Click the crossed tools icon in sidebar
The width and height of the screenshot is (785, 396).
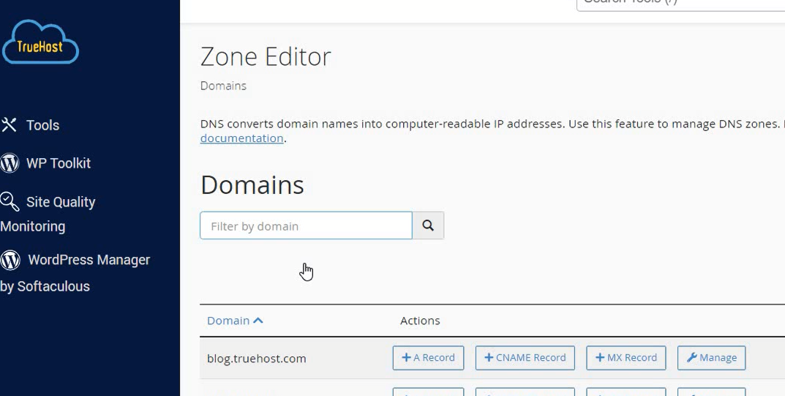(9, 124)
